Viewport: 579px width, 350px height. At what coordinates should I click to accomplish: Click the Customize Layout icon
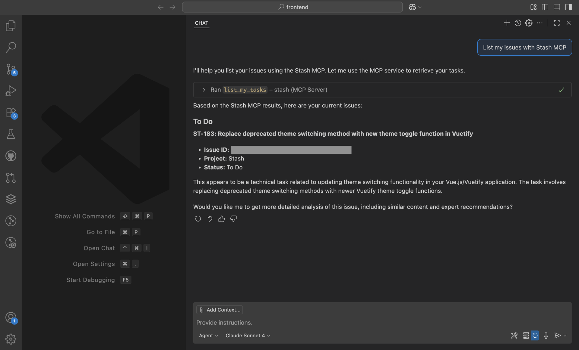click(x=533, y=7)
